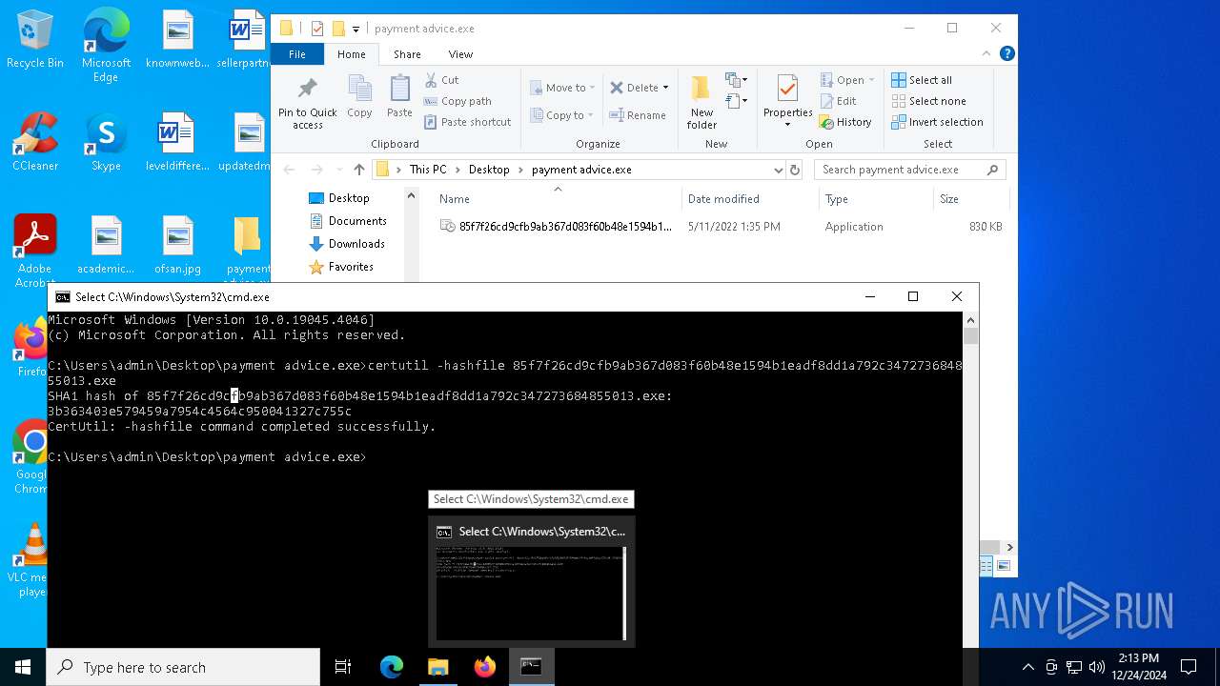Open the File ribbon menu

(x=297, y=54)
